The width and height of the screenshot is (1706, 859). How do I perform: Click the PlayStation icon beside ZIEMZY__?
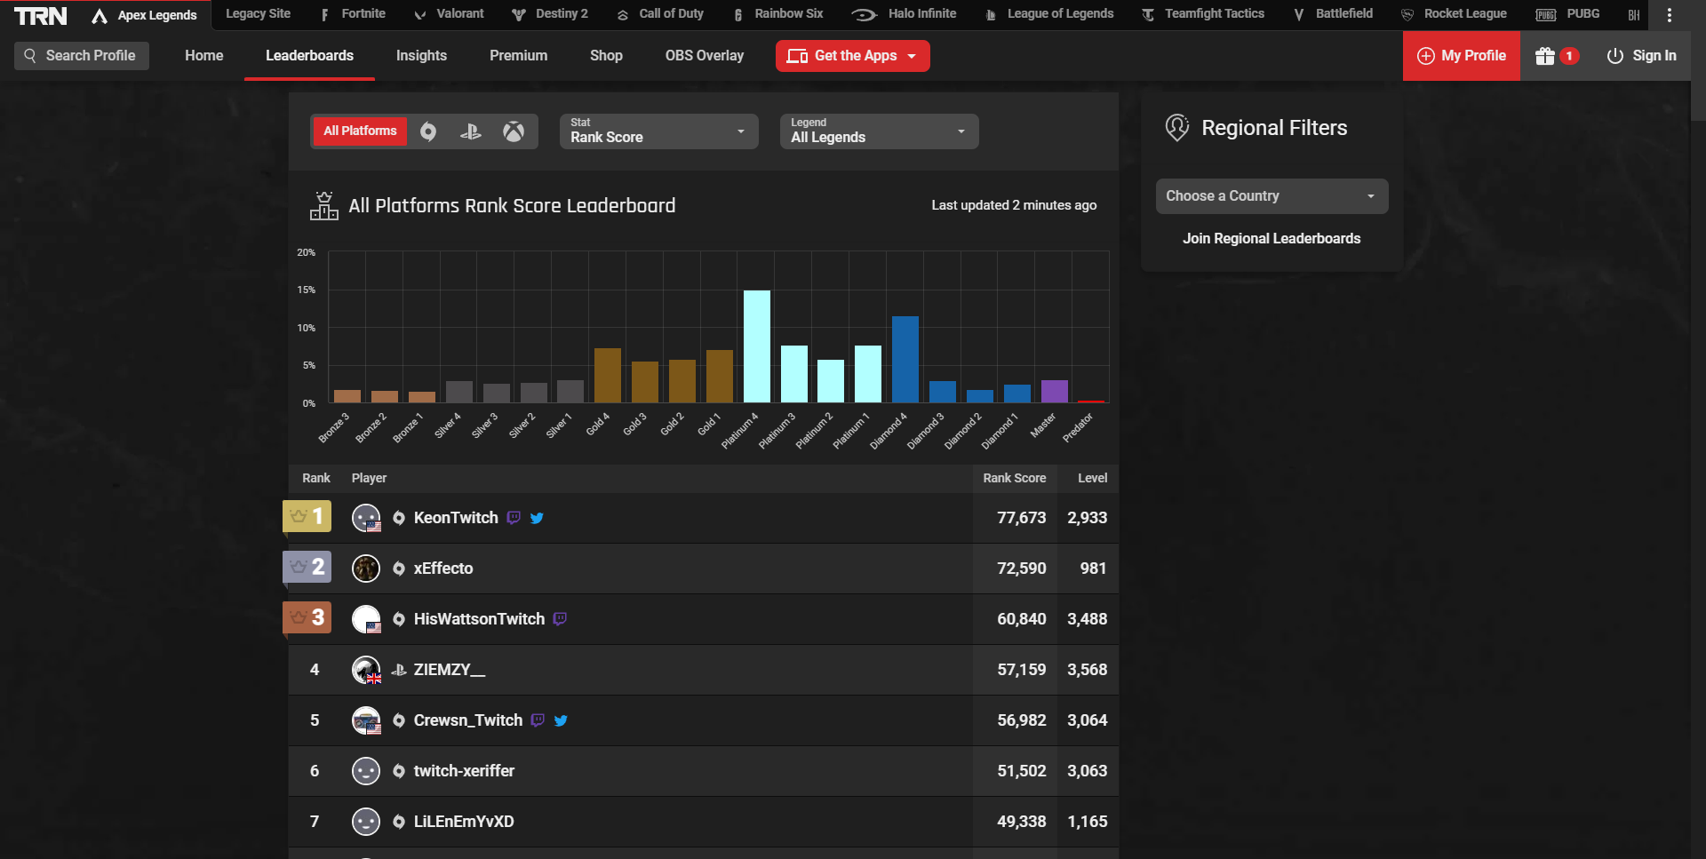point(399,670)
